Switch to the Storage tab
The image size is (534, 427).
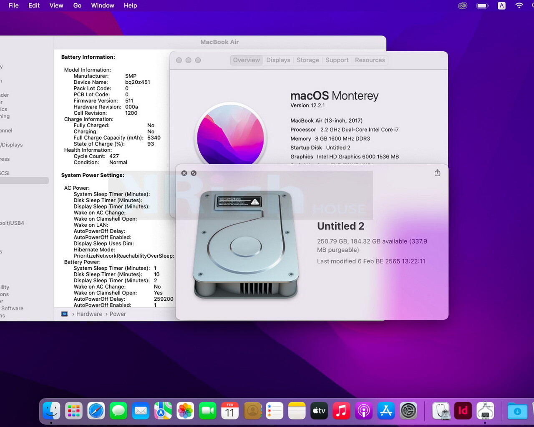click(308, 60)
